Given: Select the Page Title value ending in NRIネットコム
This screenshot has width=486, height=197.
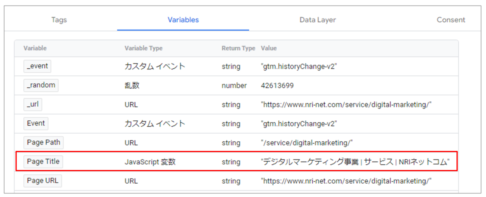Looking at the screenshot, I should pos(356,162).
